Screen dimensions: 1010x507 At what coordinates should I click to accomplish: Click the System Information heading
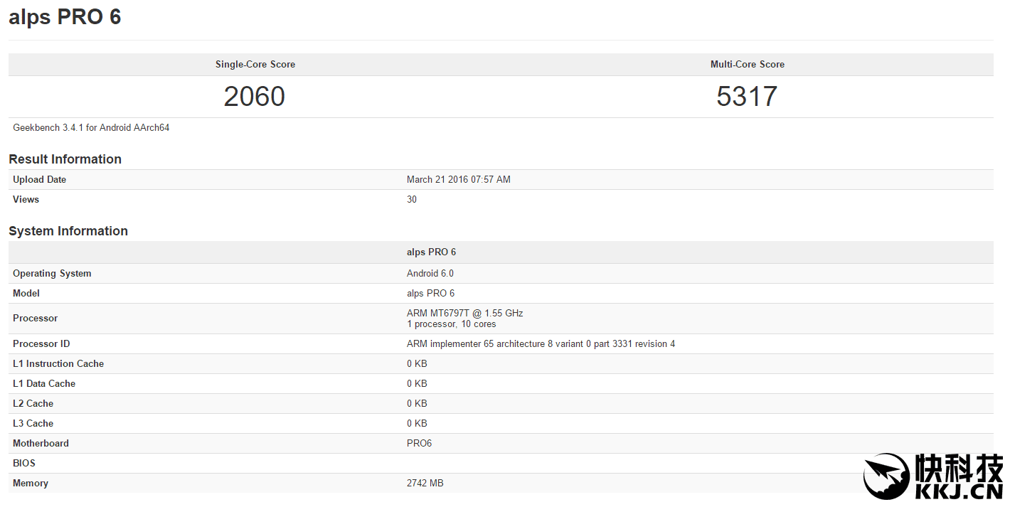(68, 231)
